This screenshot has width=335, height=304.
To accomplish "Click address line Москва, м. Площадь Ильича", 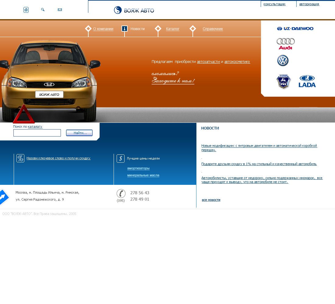I will pos(48,193).
